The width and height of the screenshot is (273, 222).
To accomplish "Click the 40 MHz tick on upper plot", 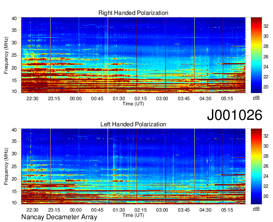I will click(x=14, y=18).
